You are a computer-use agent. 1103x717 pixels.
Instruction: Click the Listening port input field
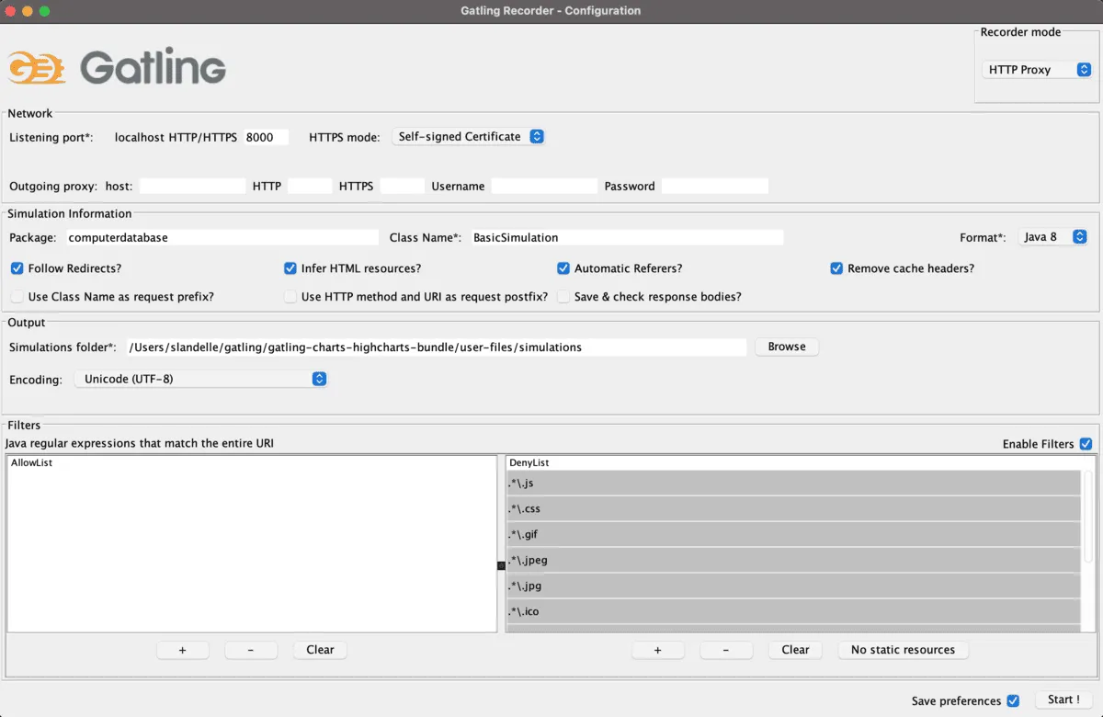pos(266,137)
